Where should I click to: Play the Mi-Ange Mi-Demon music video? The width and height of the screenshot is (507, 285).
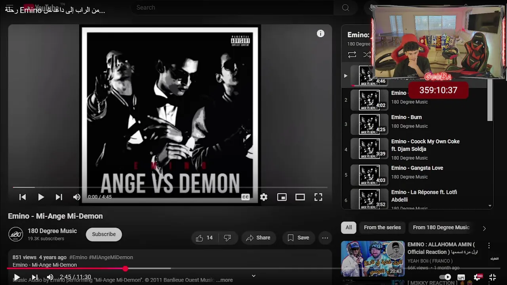point(41,197)
